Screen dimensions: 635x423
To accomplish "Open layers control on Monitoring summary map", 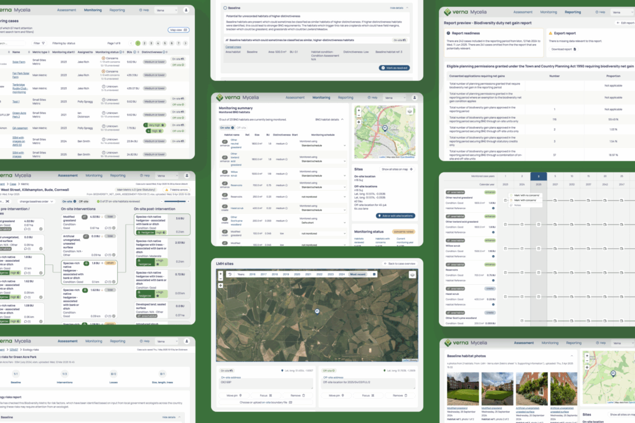I will click(410, 111).
